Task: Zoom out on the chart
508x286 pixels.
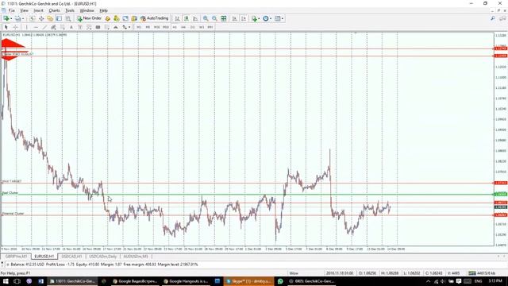Action: [214, 18]
